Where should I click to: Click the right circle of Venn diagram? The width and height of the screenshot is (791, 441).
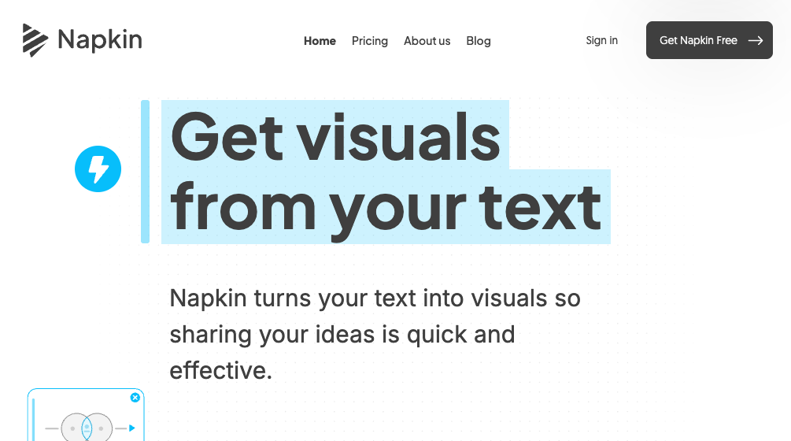(x=101, y=428)
